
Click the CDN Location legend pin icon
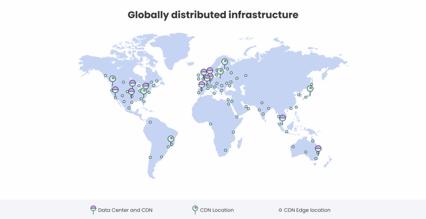194,209
